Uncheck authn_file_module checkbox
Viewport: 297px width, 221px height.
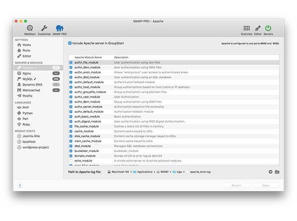71,62
